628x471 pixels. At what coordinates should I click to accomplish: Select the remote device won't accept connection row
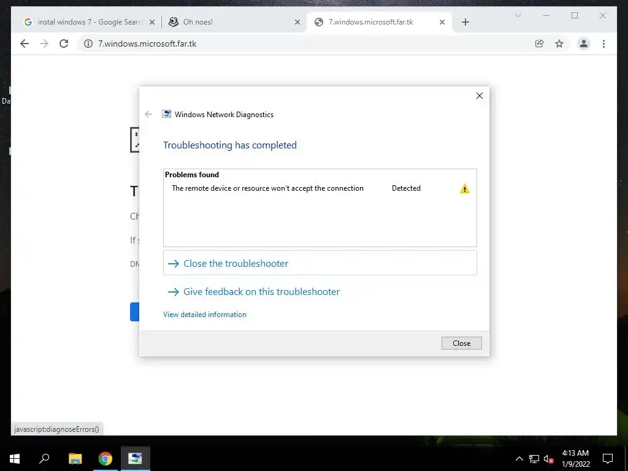pos(320,188)
